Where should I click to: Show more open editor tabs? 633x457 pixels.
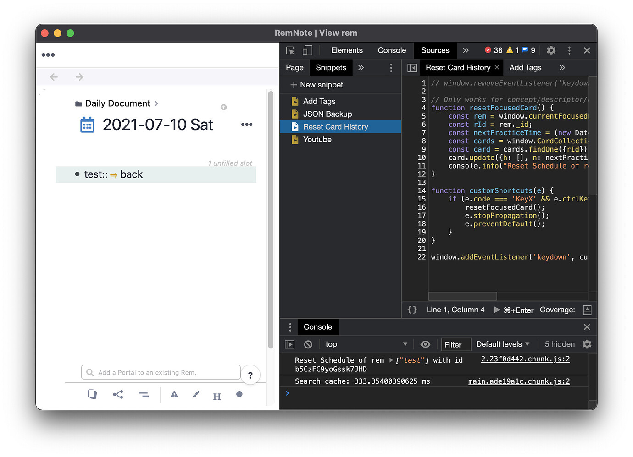coord(562,68)
